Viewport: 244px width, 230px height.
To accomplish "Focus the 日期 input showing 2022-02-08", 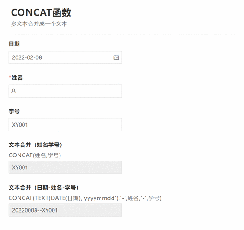I will pyautogui.click(x=65, y=57).
